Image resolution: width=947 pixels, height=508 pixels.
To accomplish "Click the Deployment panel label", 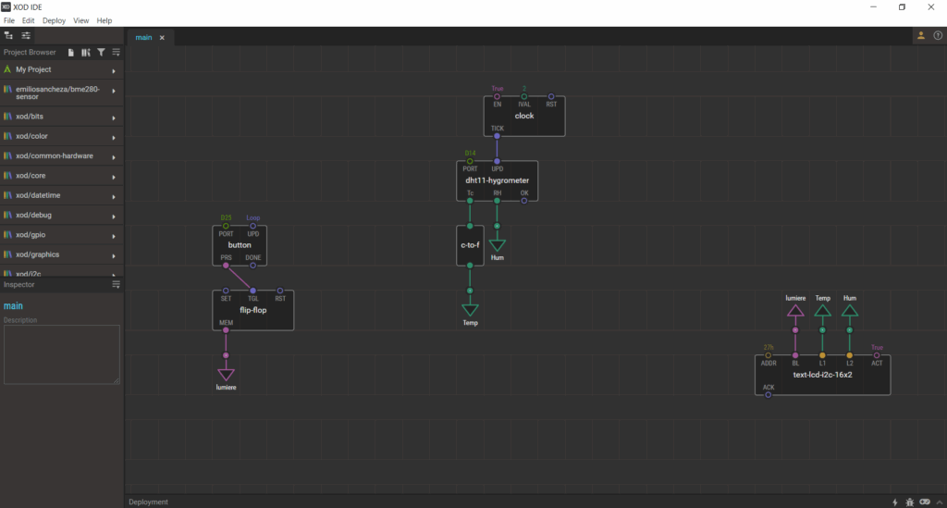I will 148,502.
